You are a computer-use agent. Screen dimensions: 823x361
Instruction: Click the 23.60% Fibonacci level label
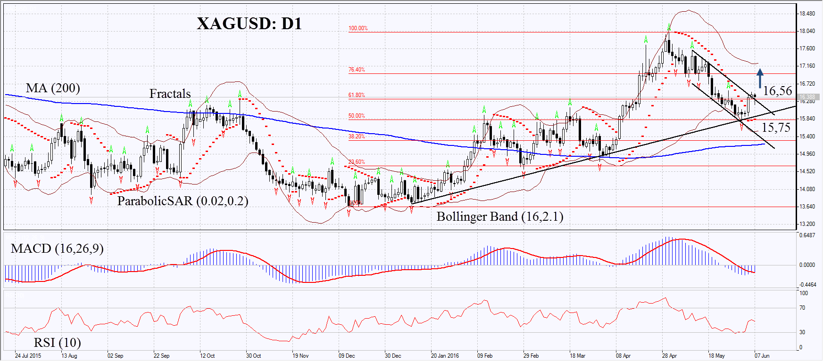click(357, 162)
